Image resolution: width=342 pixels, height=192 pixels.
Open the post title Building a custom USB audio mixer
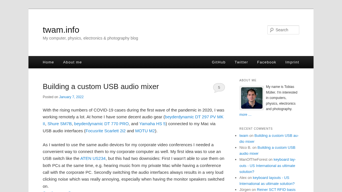[101, 86]
